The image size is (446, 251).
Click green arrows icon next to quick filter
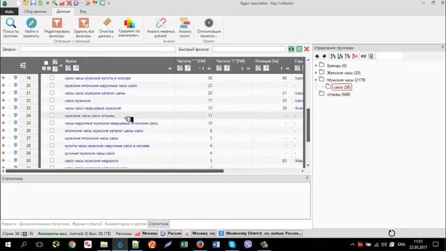pyautogui.click(x=291, y=49)
